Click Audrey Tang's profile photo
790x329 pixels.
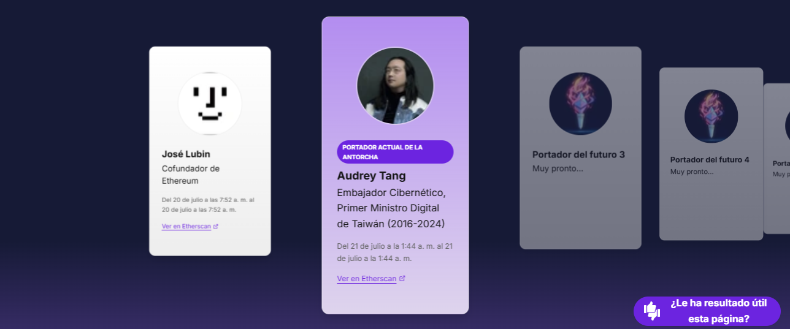tap(395, 85)
